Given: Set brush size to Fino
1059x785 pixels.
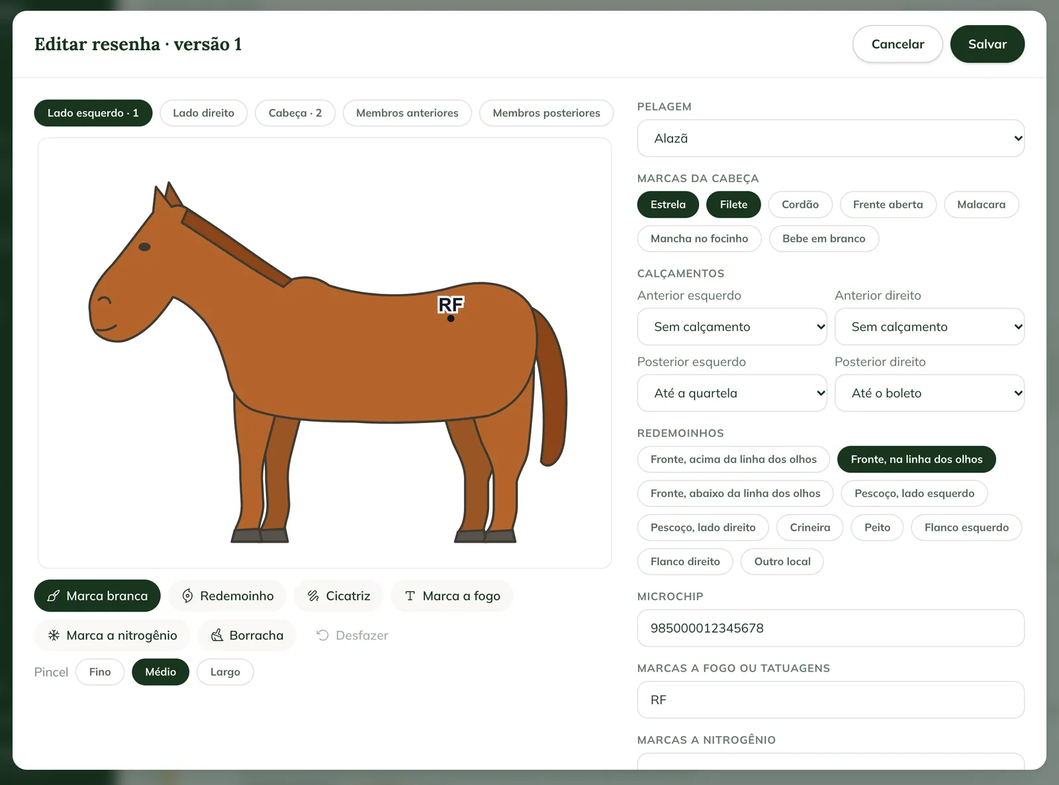Looking at the screenshot, I should (100, 672).
